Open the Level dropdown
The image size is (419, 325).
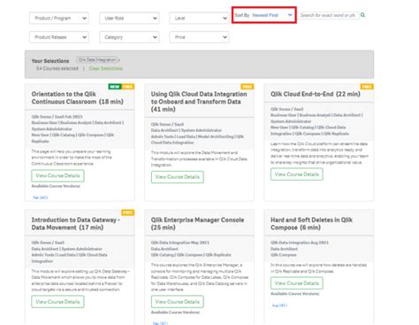[199, 19]
